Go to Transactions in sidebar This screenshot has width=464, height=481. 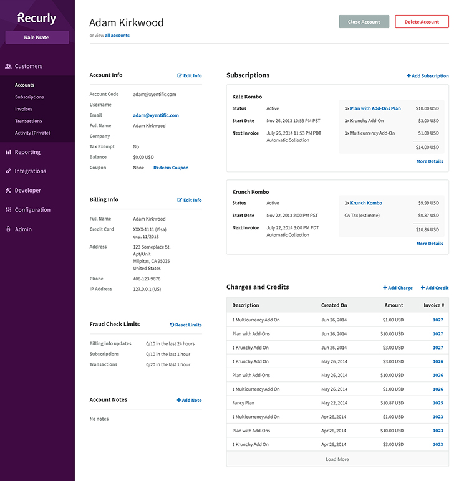point(29,121)
